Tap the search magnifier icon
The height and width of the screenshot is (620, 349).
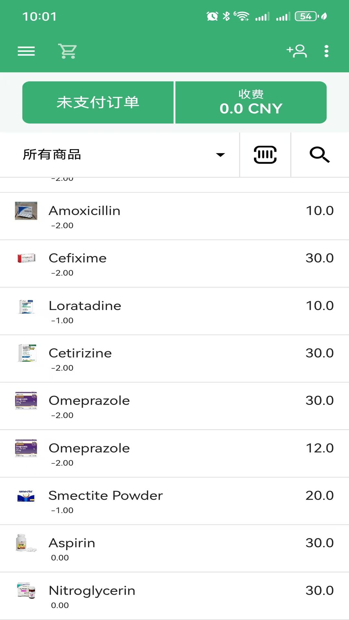pyautogui.click(x=320, y=155)
